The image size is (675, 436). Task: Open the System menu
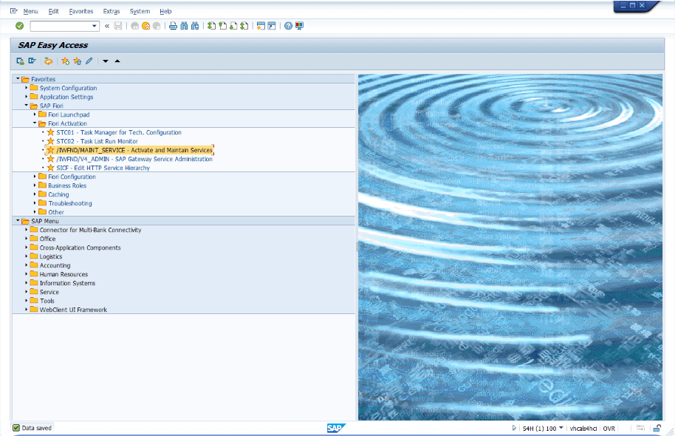140,11
